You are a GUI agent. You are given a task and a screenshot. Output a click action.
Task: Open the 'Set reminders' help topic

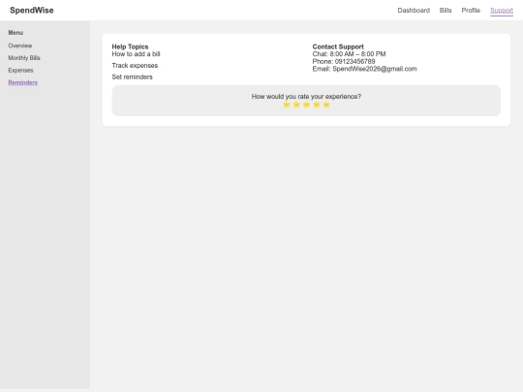pyautogui.click(x=132, y=77)
